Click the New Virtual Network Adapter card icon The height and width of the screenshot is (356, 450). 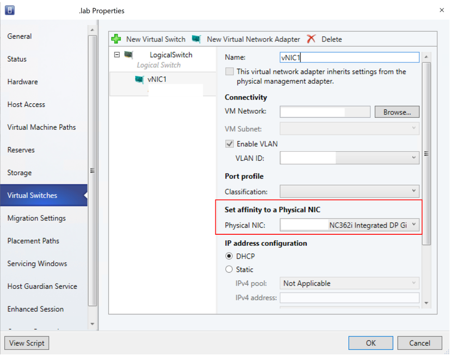(x=196, y=39)
